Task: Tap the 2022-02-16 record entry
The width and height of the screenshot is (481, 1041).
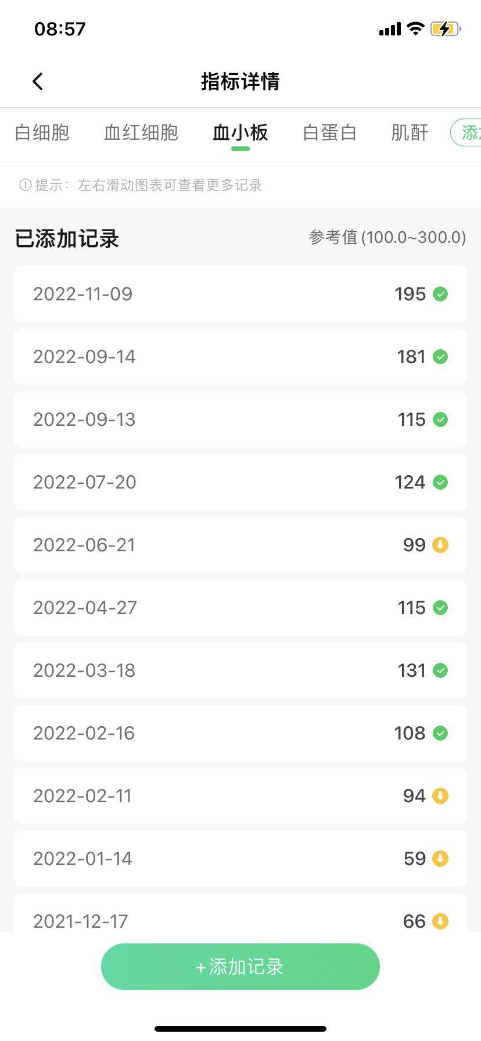Action: (x=240, y=733)
